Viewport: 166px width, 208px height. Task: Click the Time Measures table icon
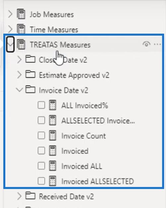pos(21,29)
